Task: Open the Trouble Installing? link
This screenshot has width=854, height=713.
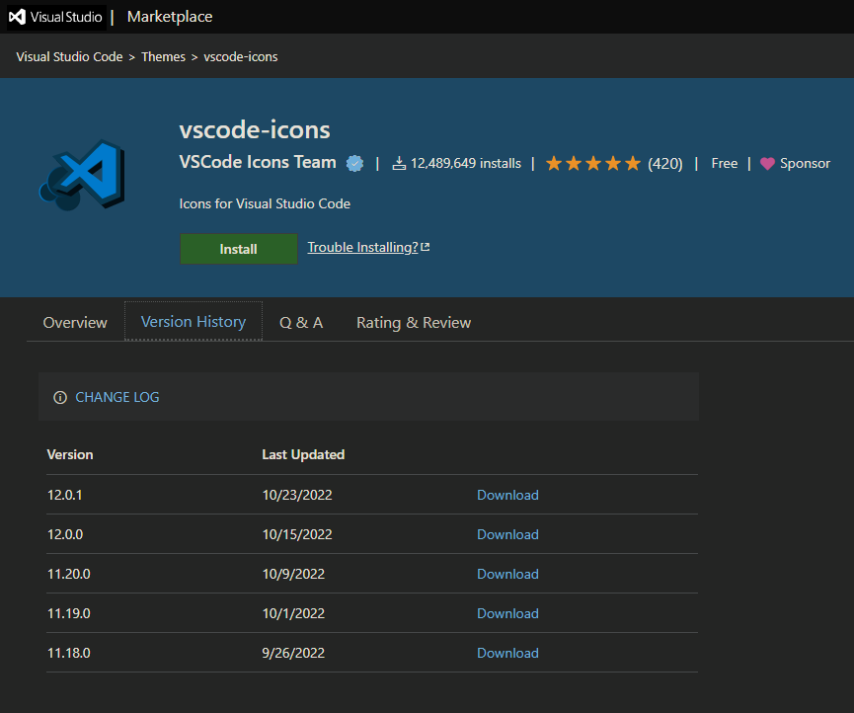Action: (x=361, y=247)
